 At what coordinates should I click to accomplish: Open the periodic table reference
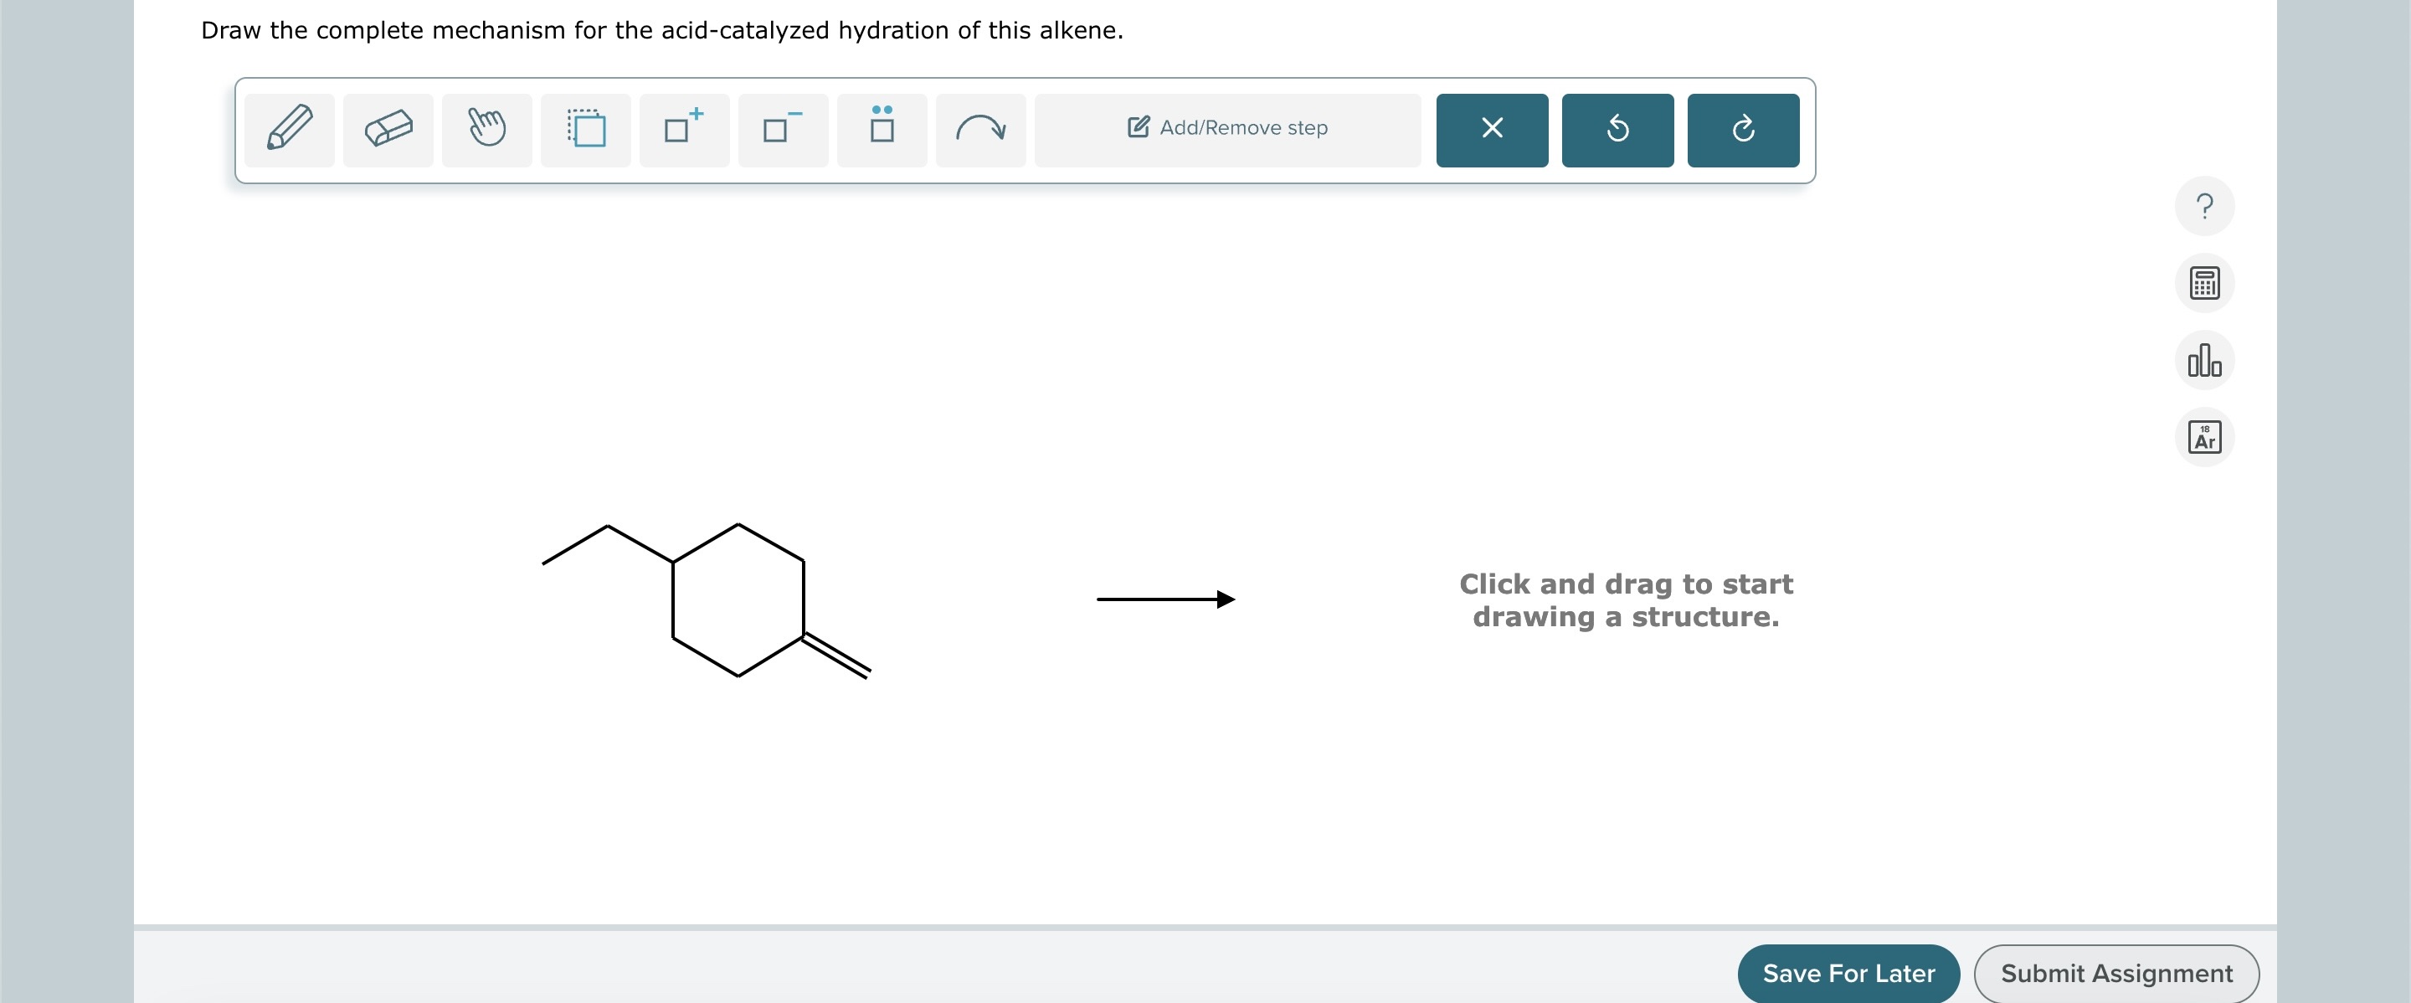point(2204,436)
